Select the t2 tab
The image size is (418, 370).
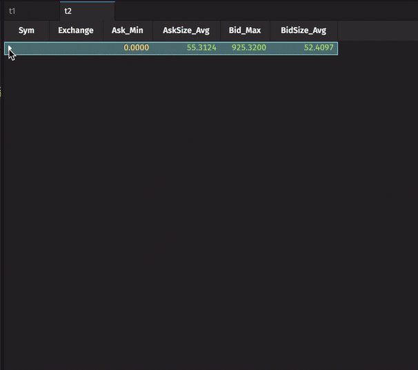[68, 11]
